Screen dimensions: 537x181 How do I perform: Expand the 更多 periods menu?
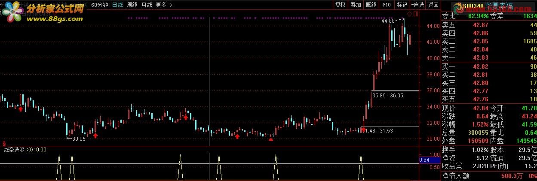164,5
